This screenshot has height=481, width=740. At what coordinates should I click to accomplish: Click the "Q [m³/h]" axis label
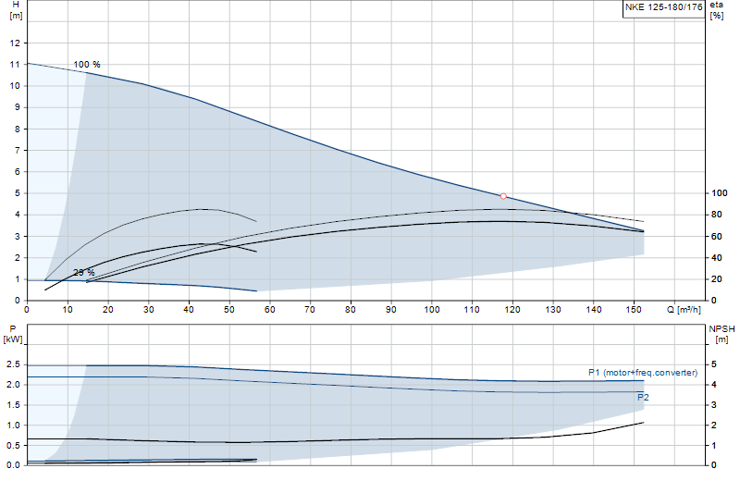pyautogui.click(x=684, y=310)
